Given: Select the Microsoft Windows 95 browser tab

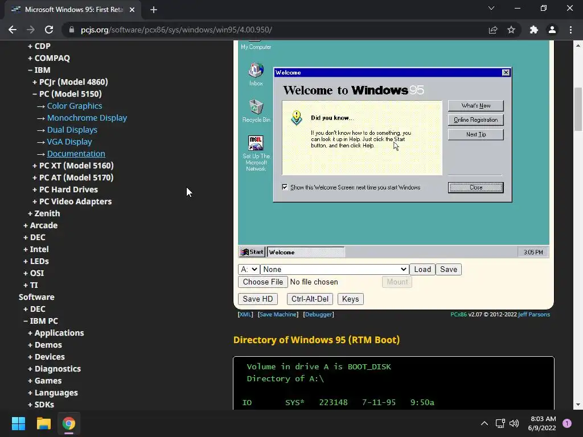Looking at the screenshot, I should [x=73, y=10].
